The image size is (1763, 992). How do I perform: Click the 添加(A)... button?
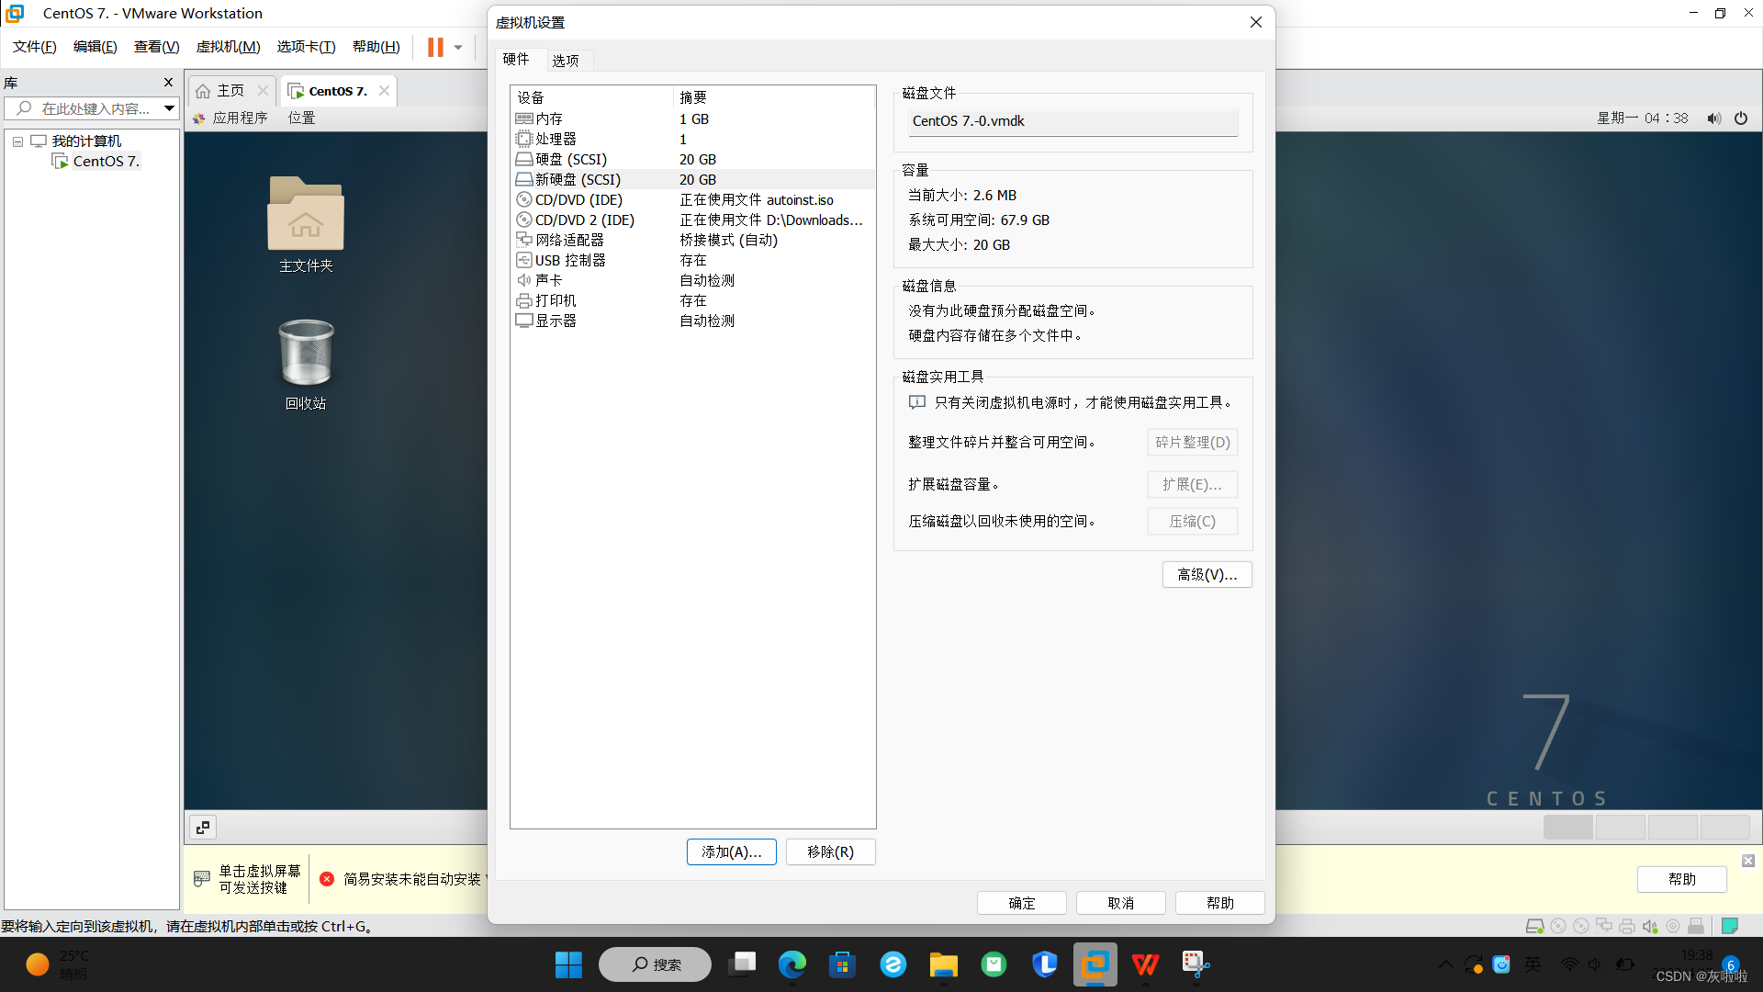tap(731, 851)
